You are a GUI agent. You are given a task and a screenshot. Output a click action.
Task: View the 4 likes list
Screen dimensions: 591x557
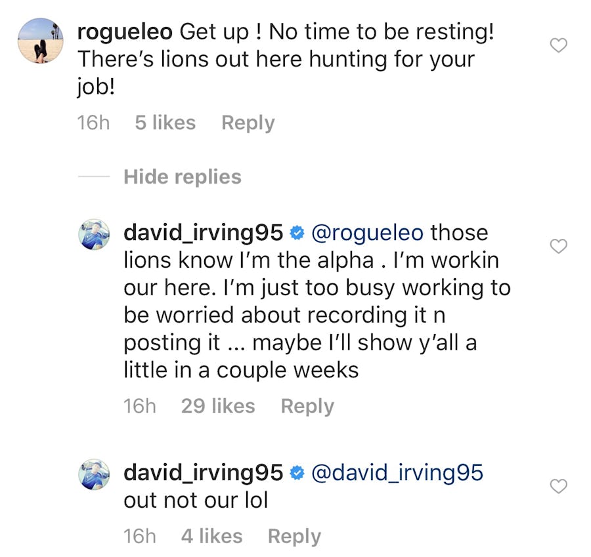[211, 536]
